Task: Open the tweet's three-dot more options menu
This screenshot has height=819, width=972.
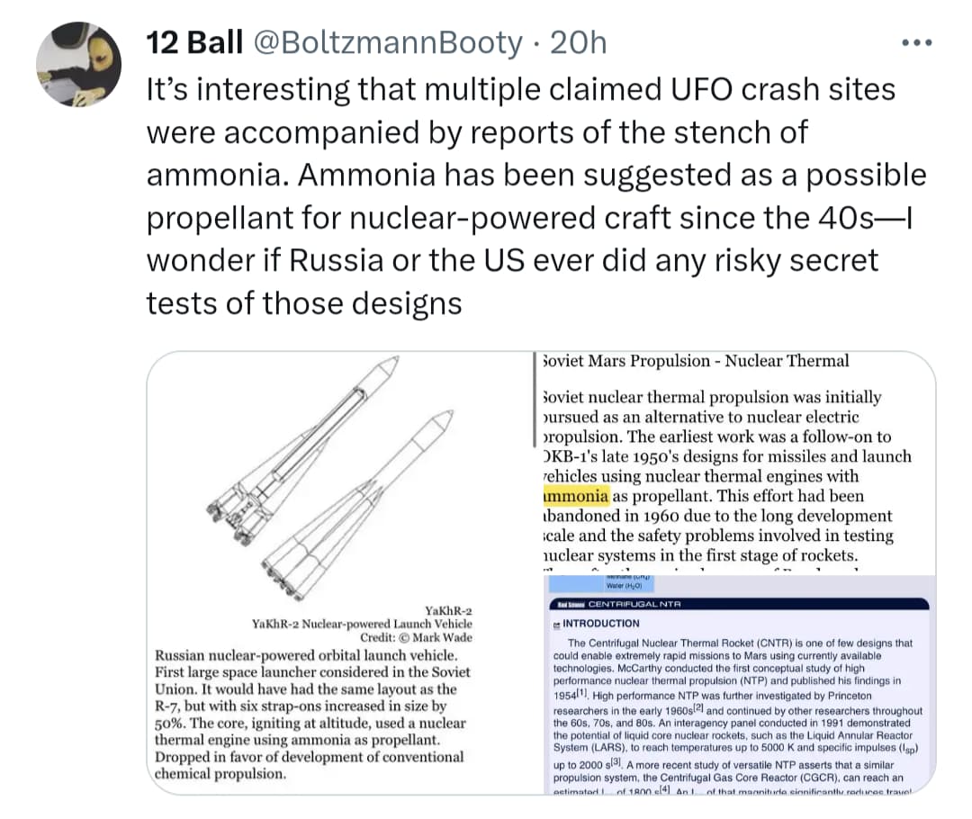Action: (x=917, y=43)
